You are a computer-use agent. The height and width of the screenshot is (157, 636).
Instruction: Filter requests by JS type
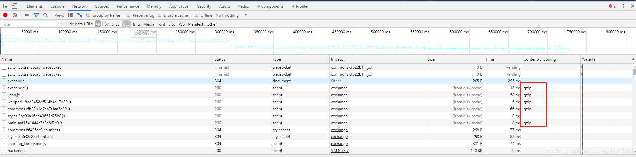(118, 24)
